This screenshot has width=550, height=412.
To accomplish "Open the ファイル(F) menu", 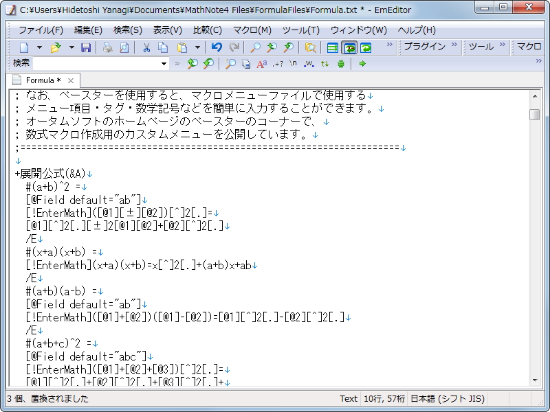I will click(x=41, y=30).
